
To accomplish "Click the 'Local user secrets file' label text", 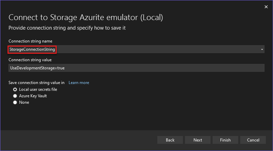I will point(38,89).
